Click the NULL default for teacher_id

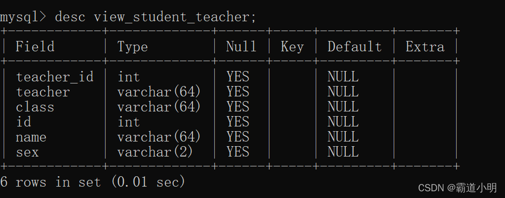(343, 77)
